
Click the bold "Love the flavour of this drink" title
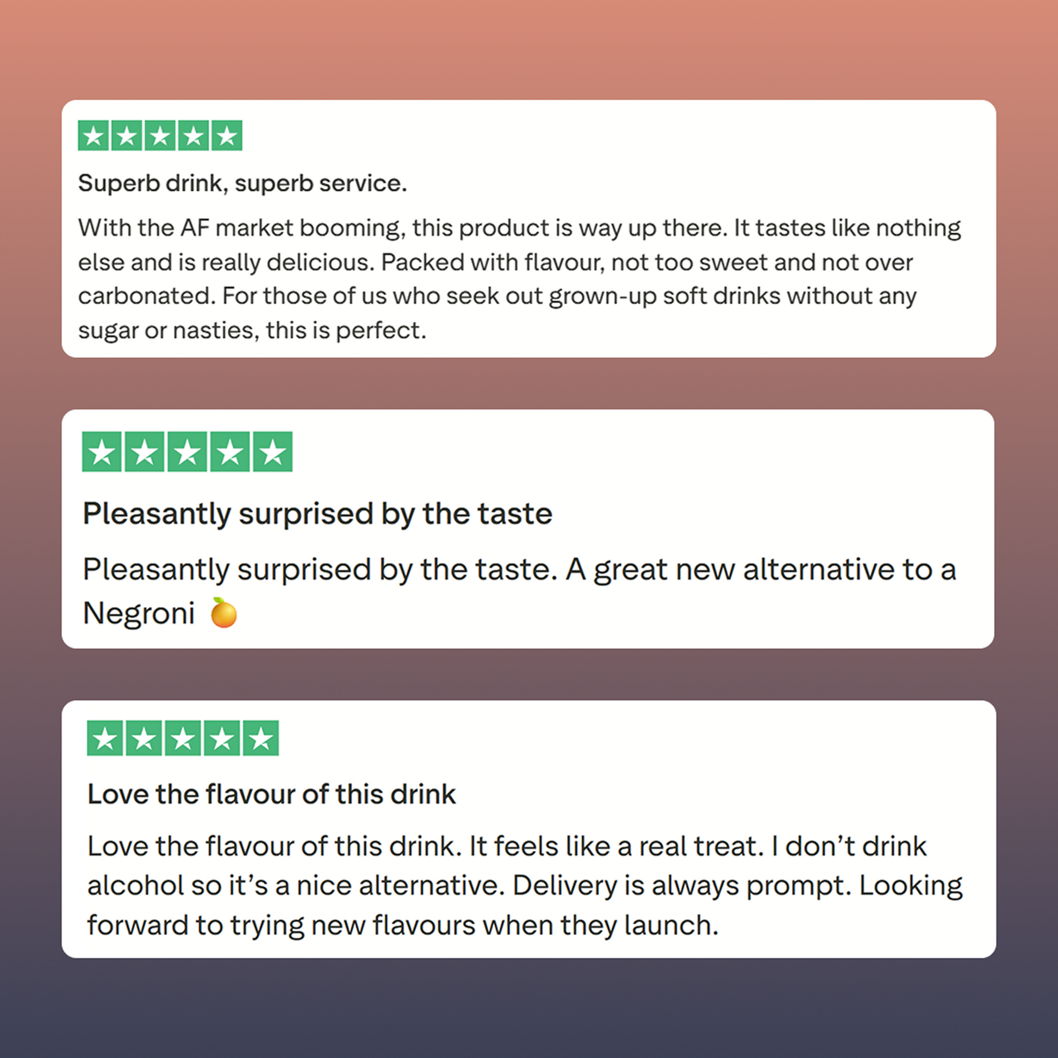tap(272, 794)
